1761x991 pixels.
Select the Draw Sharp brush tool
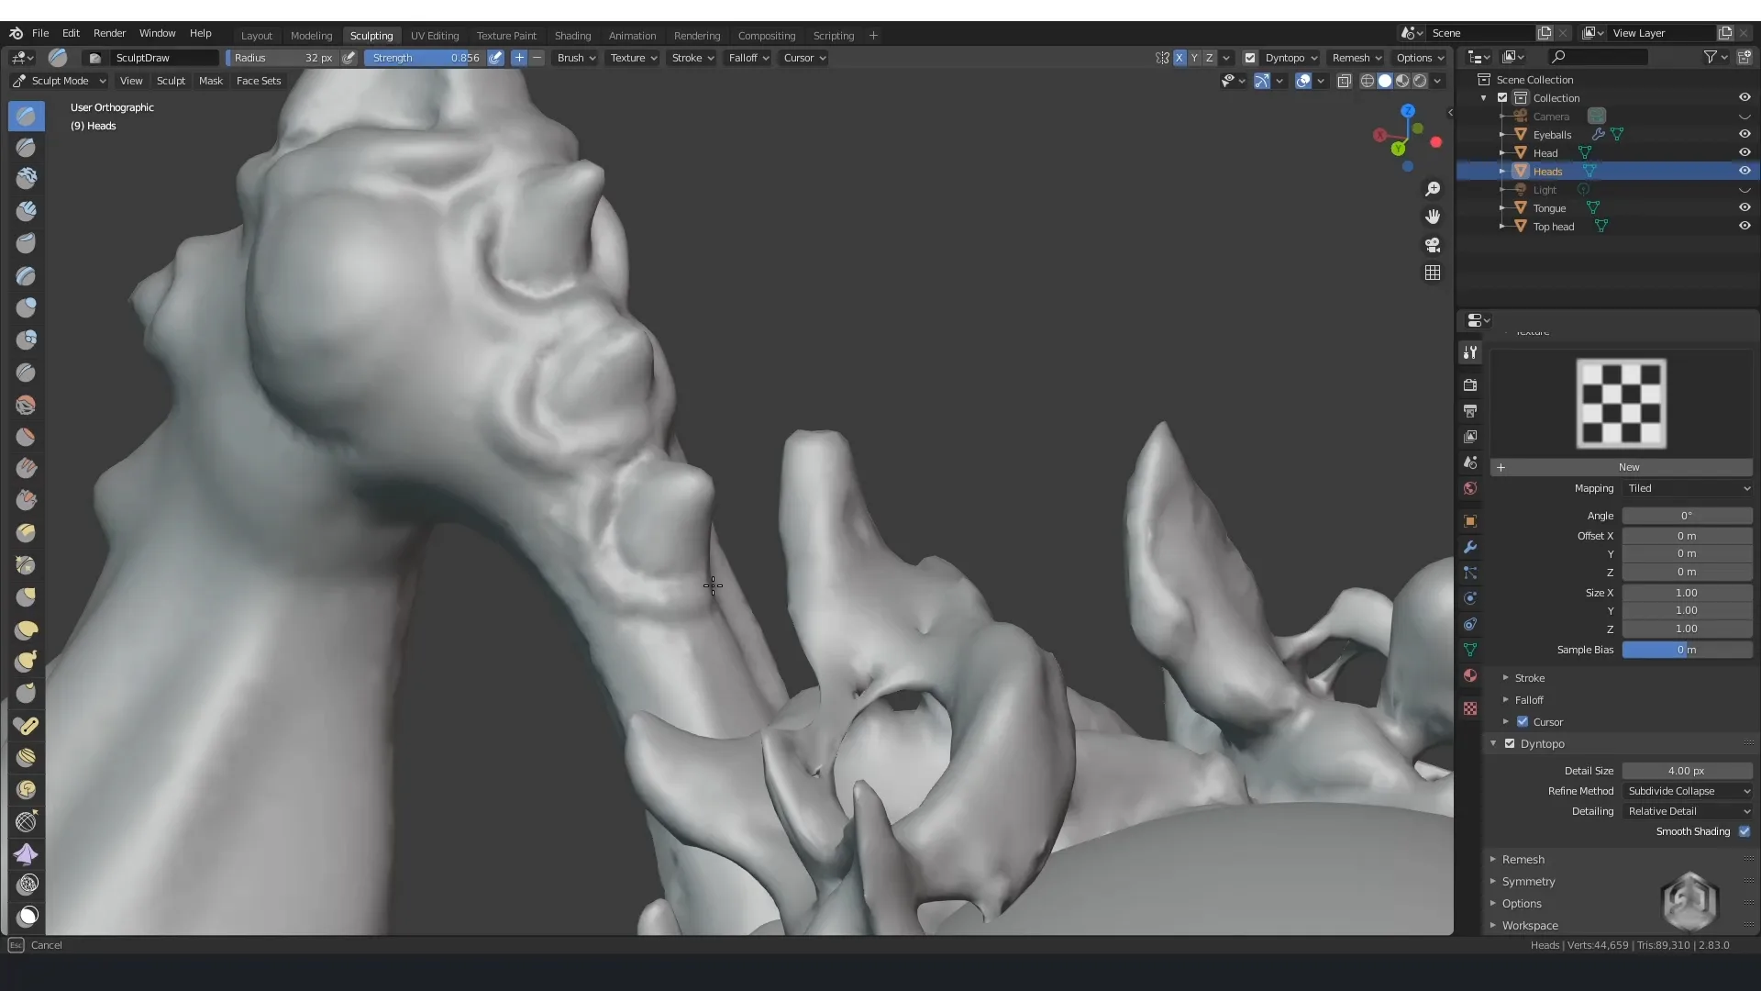(27, 147)
